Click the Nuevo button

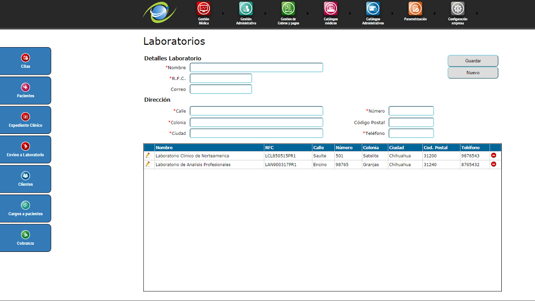472,73
